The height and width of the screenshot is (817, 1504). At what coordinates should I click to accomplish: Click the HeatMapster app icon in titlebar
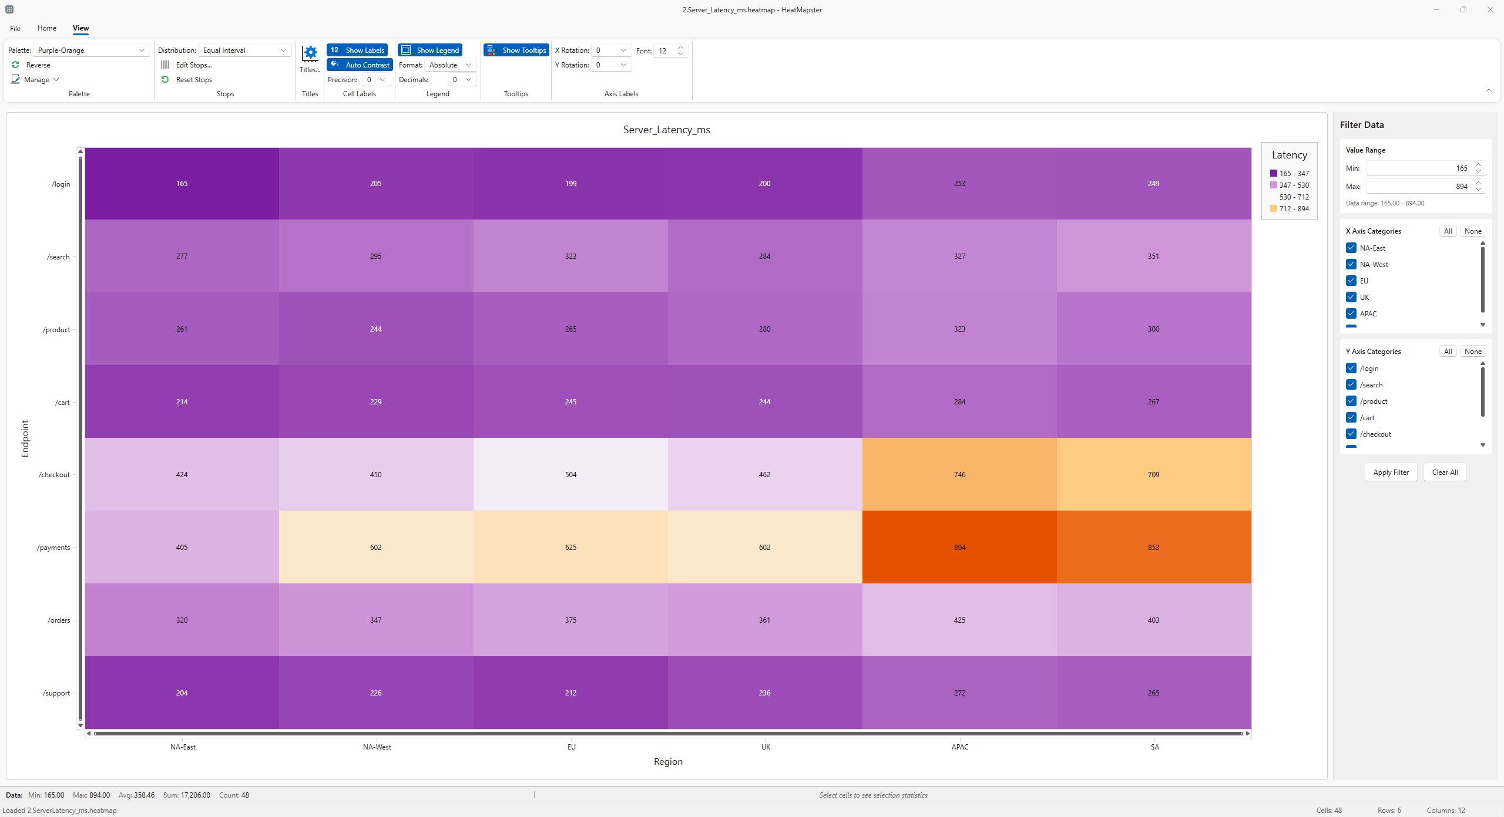pyautogui.click(x=9, y=9)
